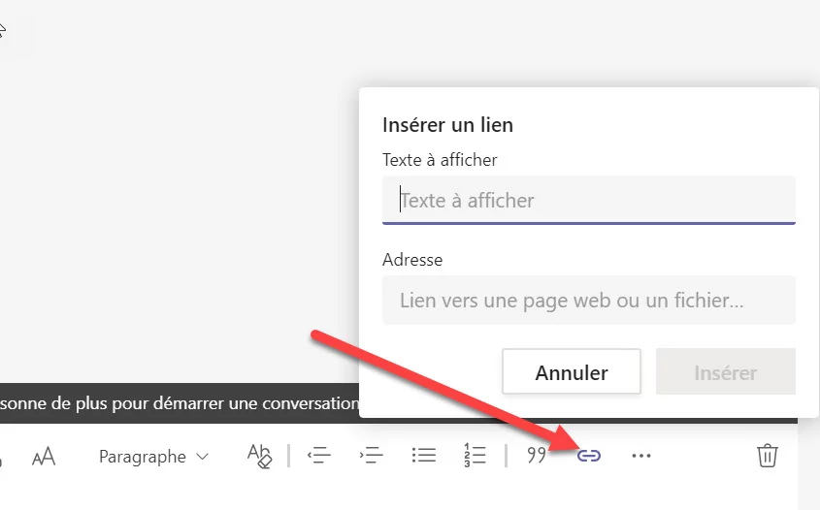Discard message with the trash icon
The image size is (820, 510).
pos(768,456)
